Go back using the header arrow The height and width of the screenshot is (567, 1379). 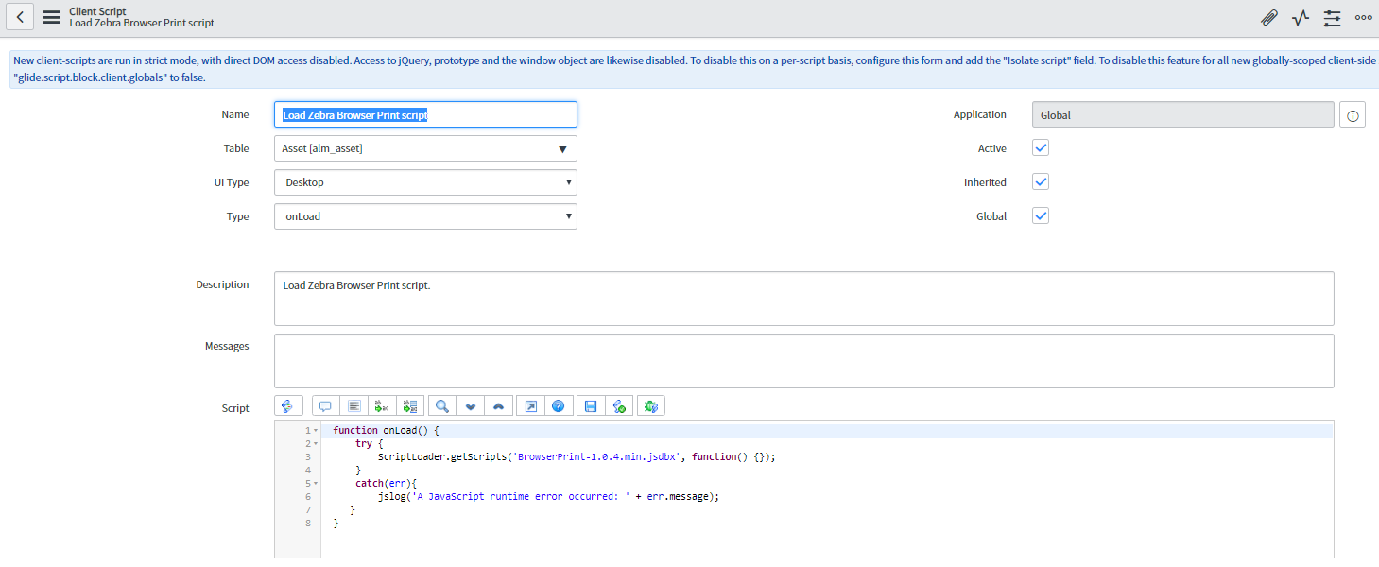(20, 16)
